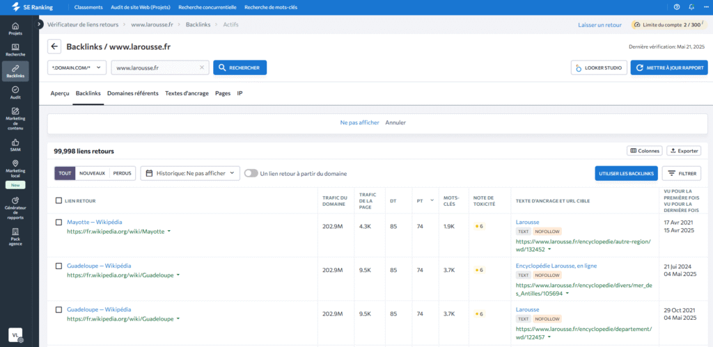
Task: Open Générateur de rapports sidebar item
Action: click(x=15, y=208)
